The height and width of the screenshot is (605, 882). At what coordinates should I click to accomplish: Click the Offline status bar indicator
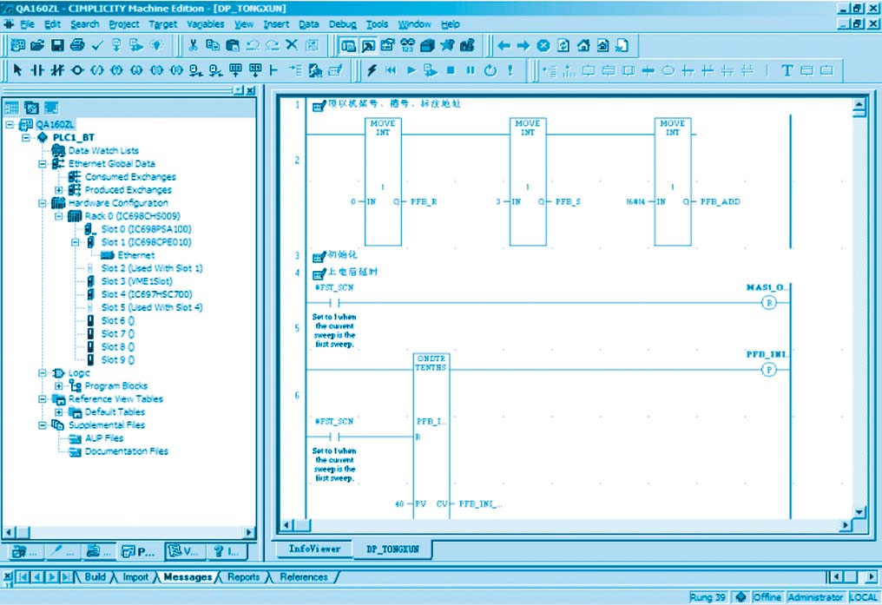767,597
